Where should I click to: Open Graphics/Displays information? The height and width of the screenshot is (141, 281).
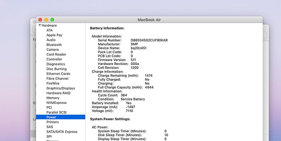[61, 88]
